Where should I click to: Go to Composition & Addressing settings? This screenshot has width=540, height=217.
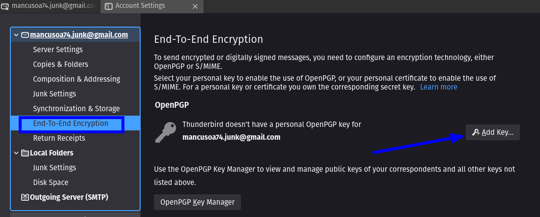(x=76, y=79)
